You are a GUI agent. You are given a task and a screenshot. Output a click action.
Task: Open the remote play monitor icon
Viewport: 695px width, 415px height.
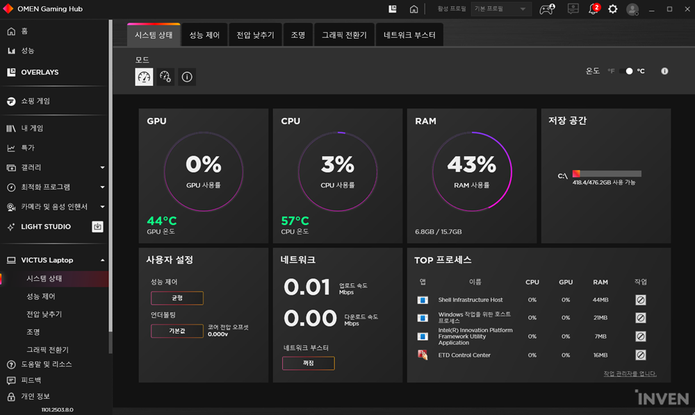click(573, 9)
